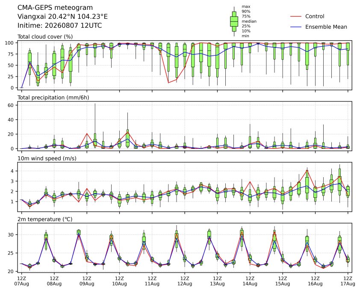The image size is (360, 291).
Task: Click the 12Z 17Aug axis tick label
Action: click(x=348, y=281)
